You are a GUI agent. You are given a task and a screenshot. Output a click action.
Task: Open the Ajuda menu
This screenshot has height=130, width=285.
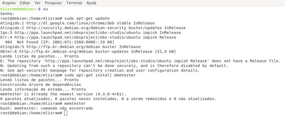91,3
